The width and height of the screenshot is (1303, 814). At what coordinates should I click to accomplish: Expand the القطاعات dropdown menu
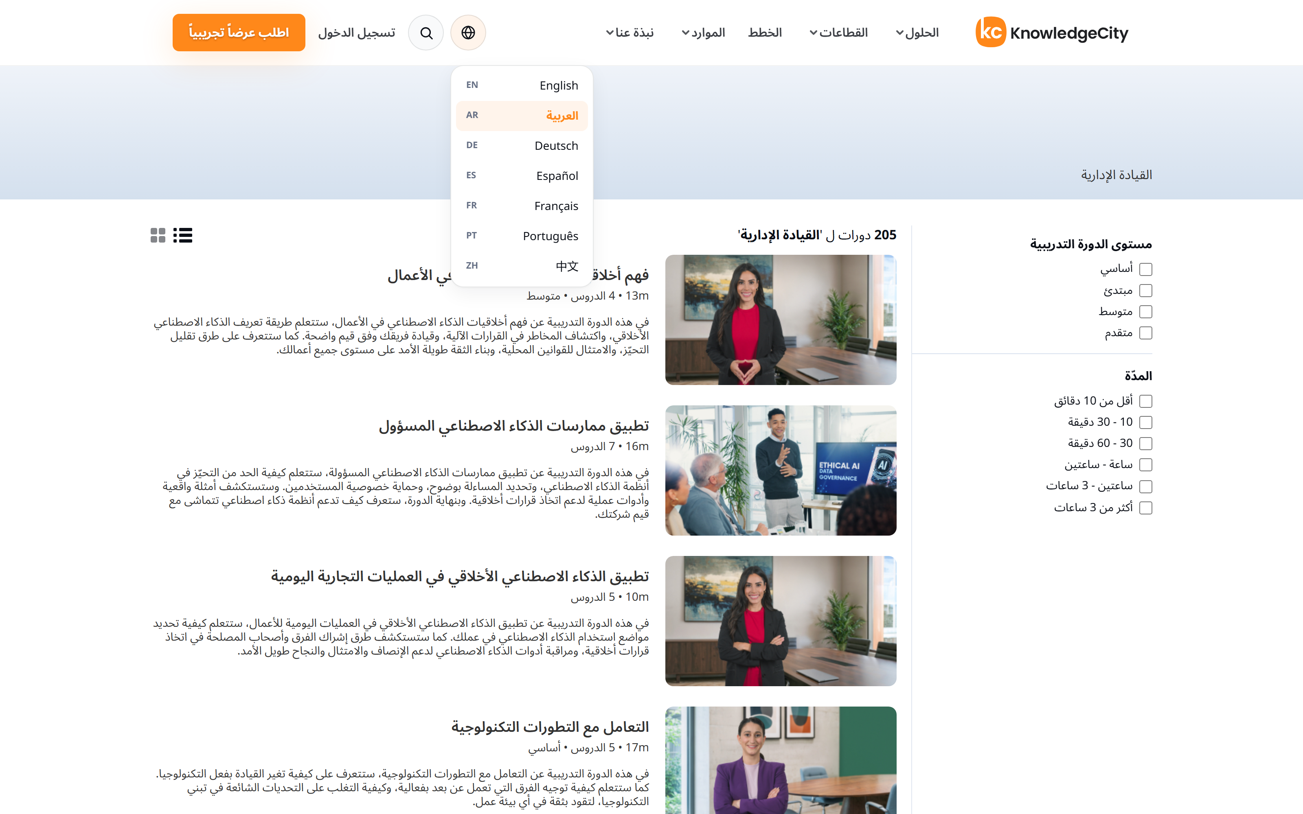pos(839,33)
